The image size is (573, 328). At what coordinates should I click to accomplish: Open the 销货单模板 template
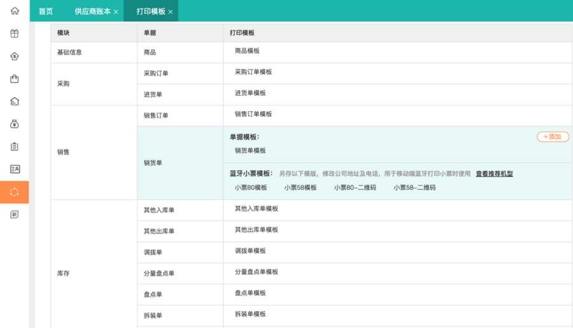[250, 151]
